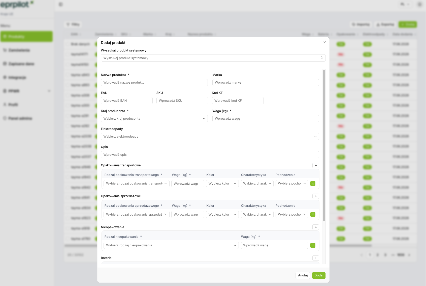Screen dimensions: 426x286
Task: Click the product Waga (kg) field
Action: tap(266, 118)
